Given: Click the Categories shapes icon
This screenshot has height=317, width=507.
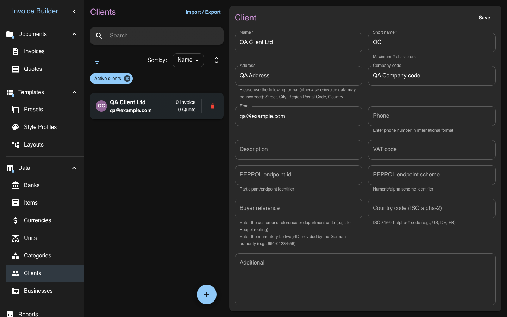Looking at the screenshot, I should pyautogui.click(x=15, y=256).
